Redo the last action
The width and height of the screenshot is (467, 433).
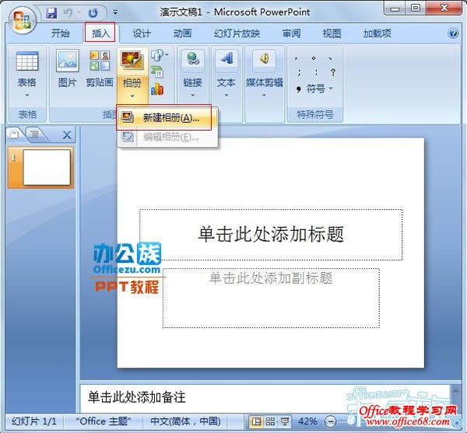93,12
